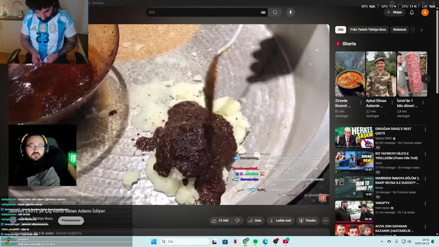Open KIZ YAYINCIYI HİLEYLE TROLLEDİM thumbnail
The height and width of the screenshot is (247, 439).
click(x=354, y=162)
